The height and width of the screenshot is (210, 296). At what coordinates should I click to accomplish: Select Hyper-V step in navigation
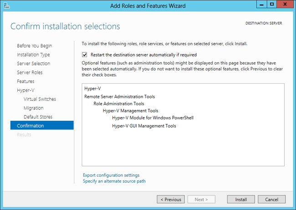(x=25, y=90)
